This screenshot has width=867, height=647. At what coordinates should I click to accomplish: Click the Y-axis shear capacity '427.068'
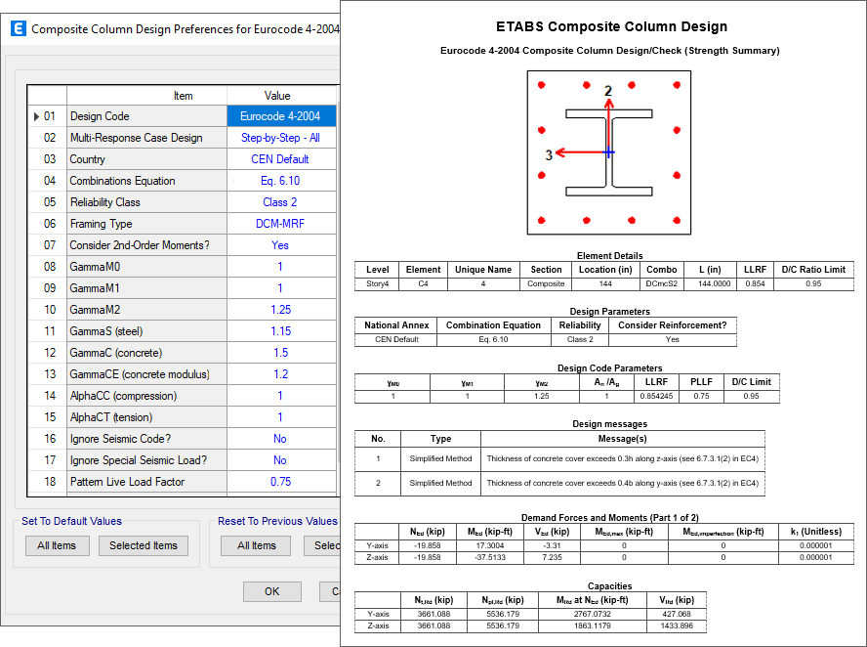(x=677, y=615)
